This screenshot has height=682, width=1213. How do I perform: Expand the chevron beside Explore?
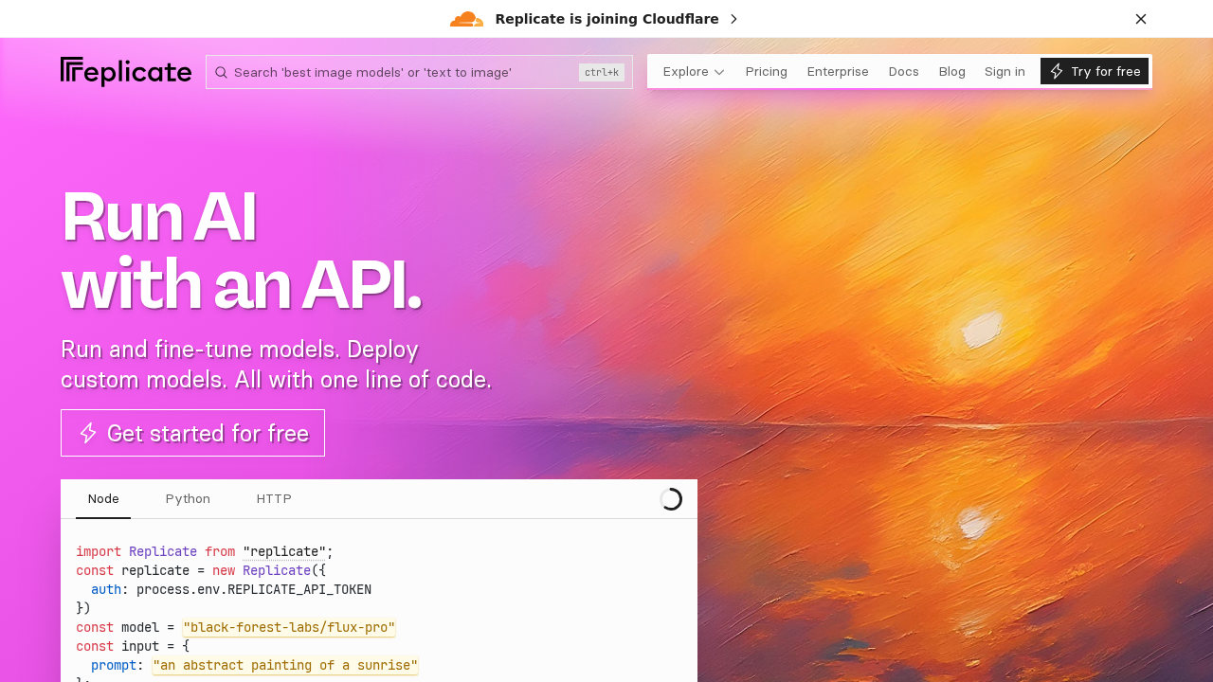click(x=720, y=72)
